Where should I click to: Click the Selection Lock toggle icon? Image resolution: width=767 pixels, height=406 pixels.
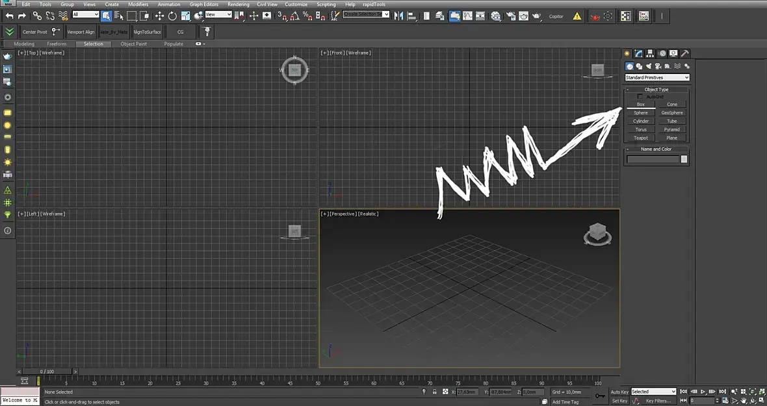click(x=434, y=392)
